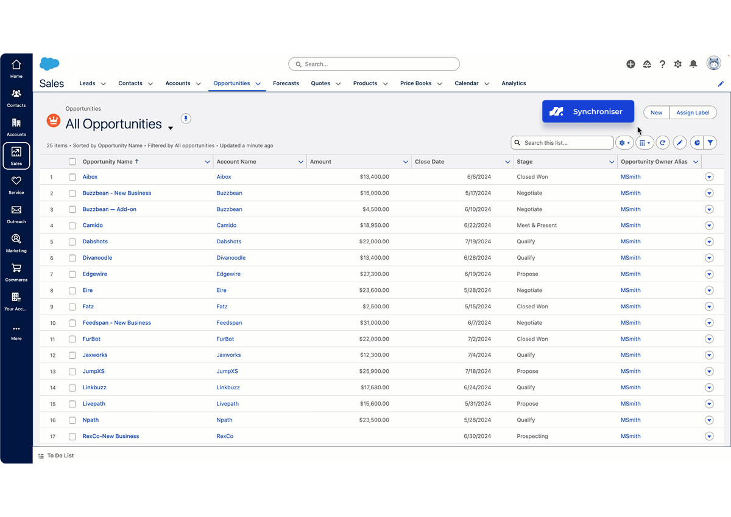
Task: Open the Setup gear in header
Action: [x=678, y=64]
